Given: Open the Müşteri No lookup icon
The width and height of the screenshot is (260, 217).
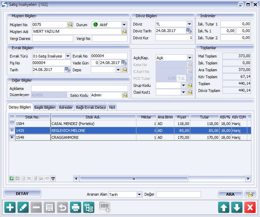Looking at the screenshot, I should (70, 24).
